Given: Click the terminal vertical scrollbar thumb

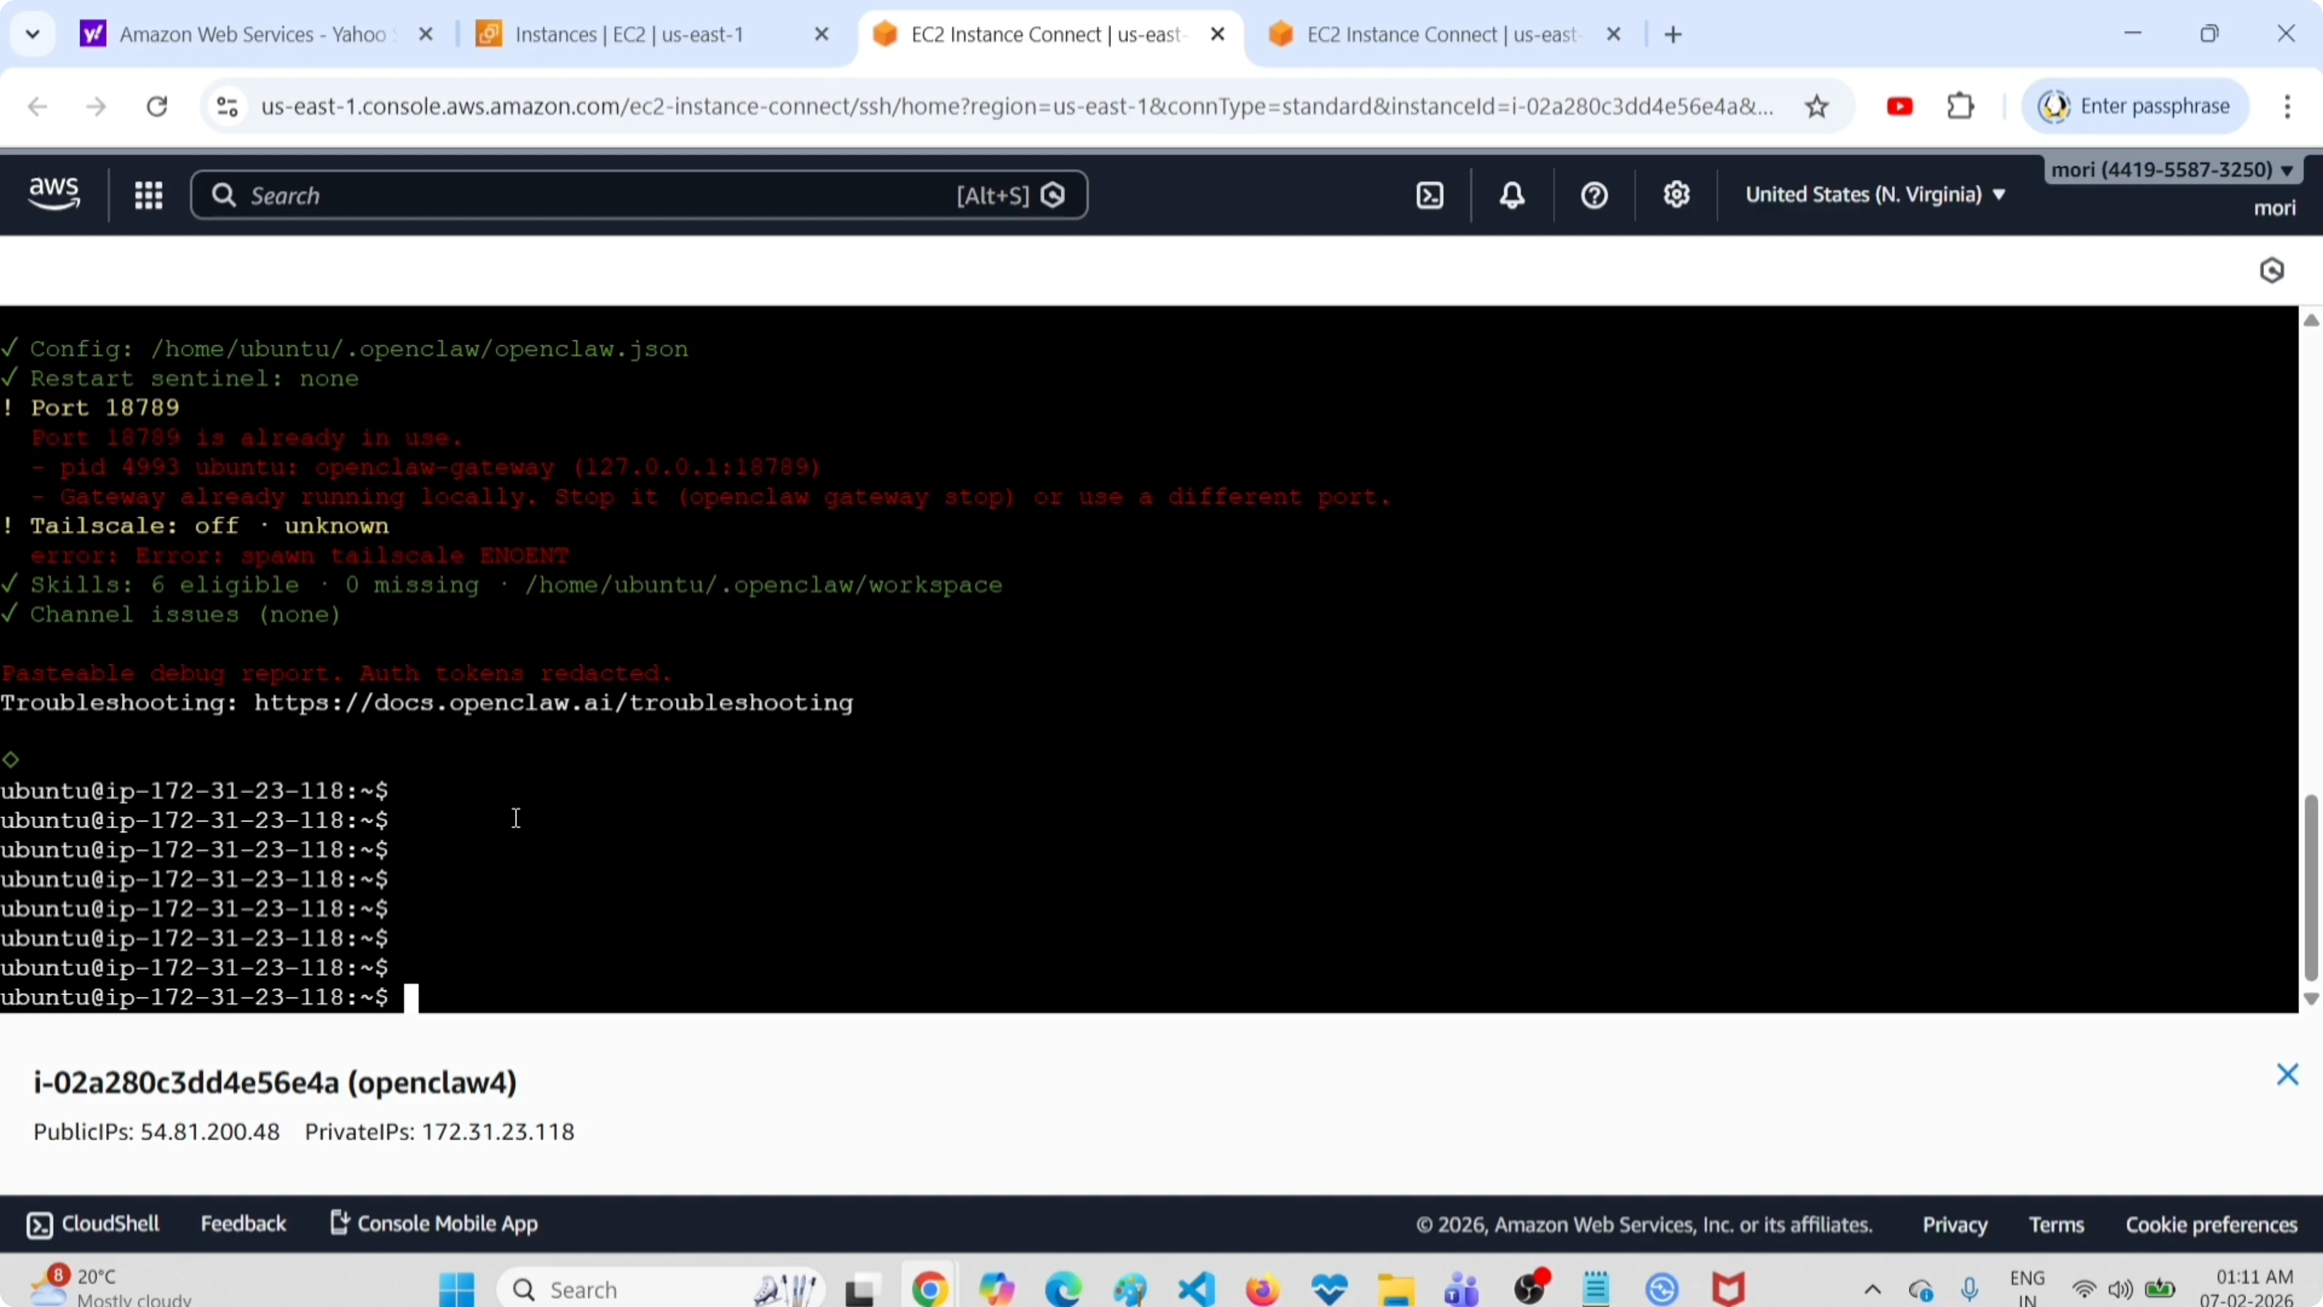Looking at the screenshot, I should point(2310,888).
